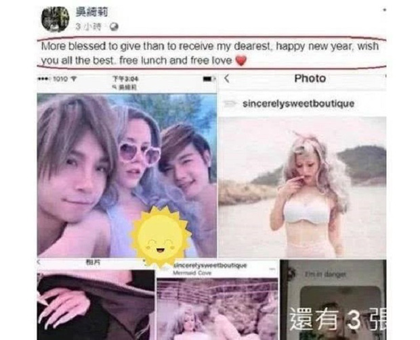Open sincerelysweetboutique profile link
420x340 pixels.
[x=298, y=103]
